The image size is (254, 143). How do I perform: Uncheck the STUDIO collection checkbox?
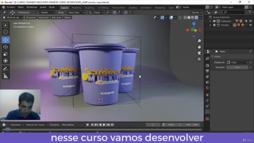214,25
